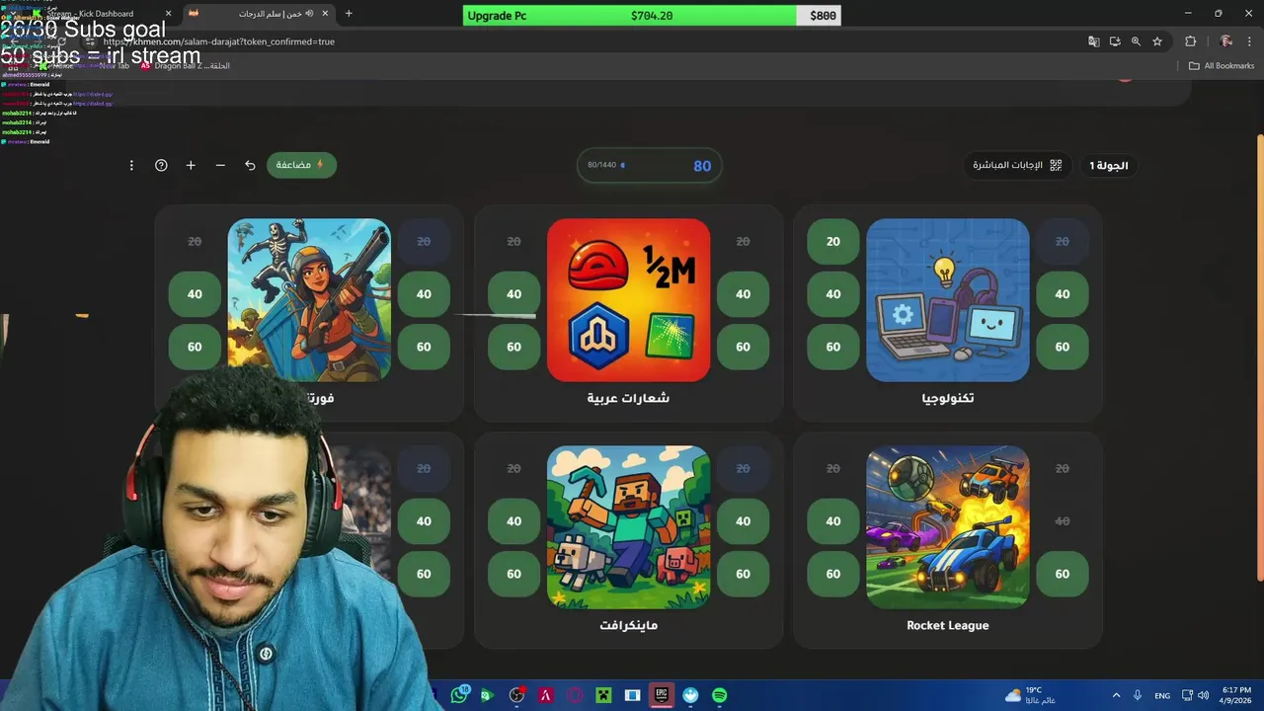
Task: Switch the ENG input language
Action: 1162,695
